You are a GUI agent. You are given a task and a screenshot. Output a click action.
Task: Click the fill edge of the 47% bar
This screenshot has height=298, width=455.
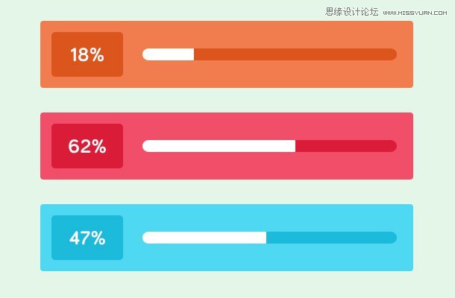click(x=266, y=238)
